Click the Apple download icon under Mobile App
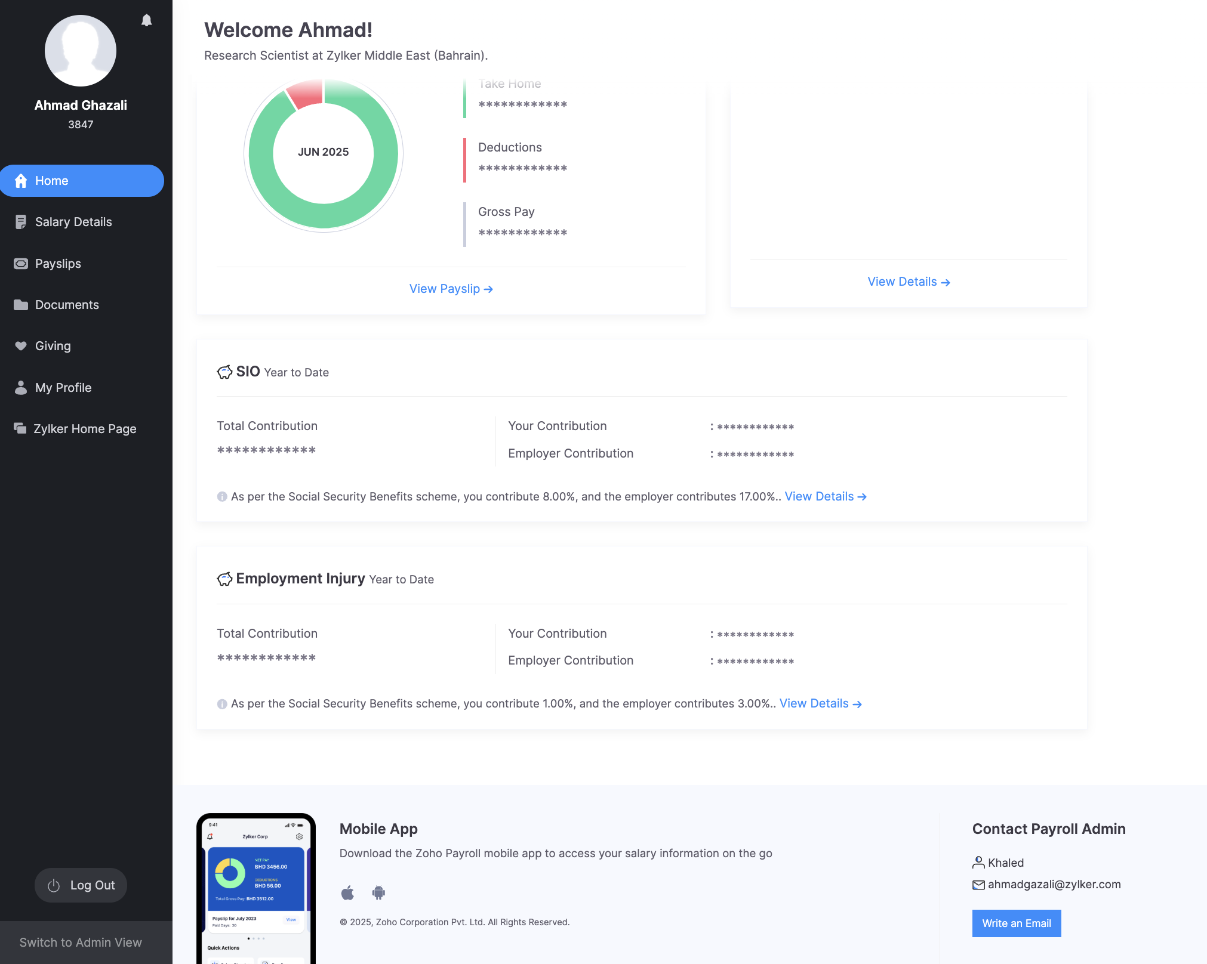The image size is (1207, 964). (348, 893)
